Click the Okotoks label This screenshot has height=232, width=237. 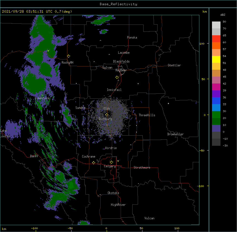pos(113,193)
